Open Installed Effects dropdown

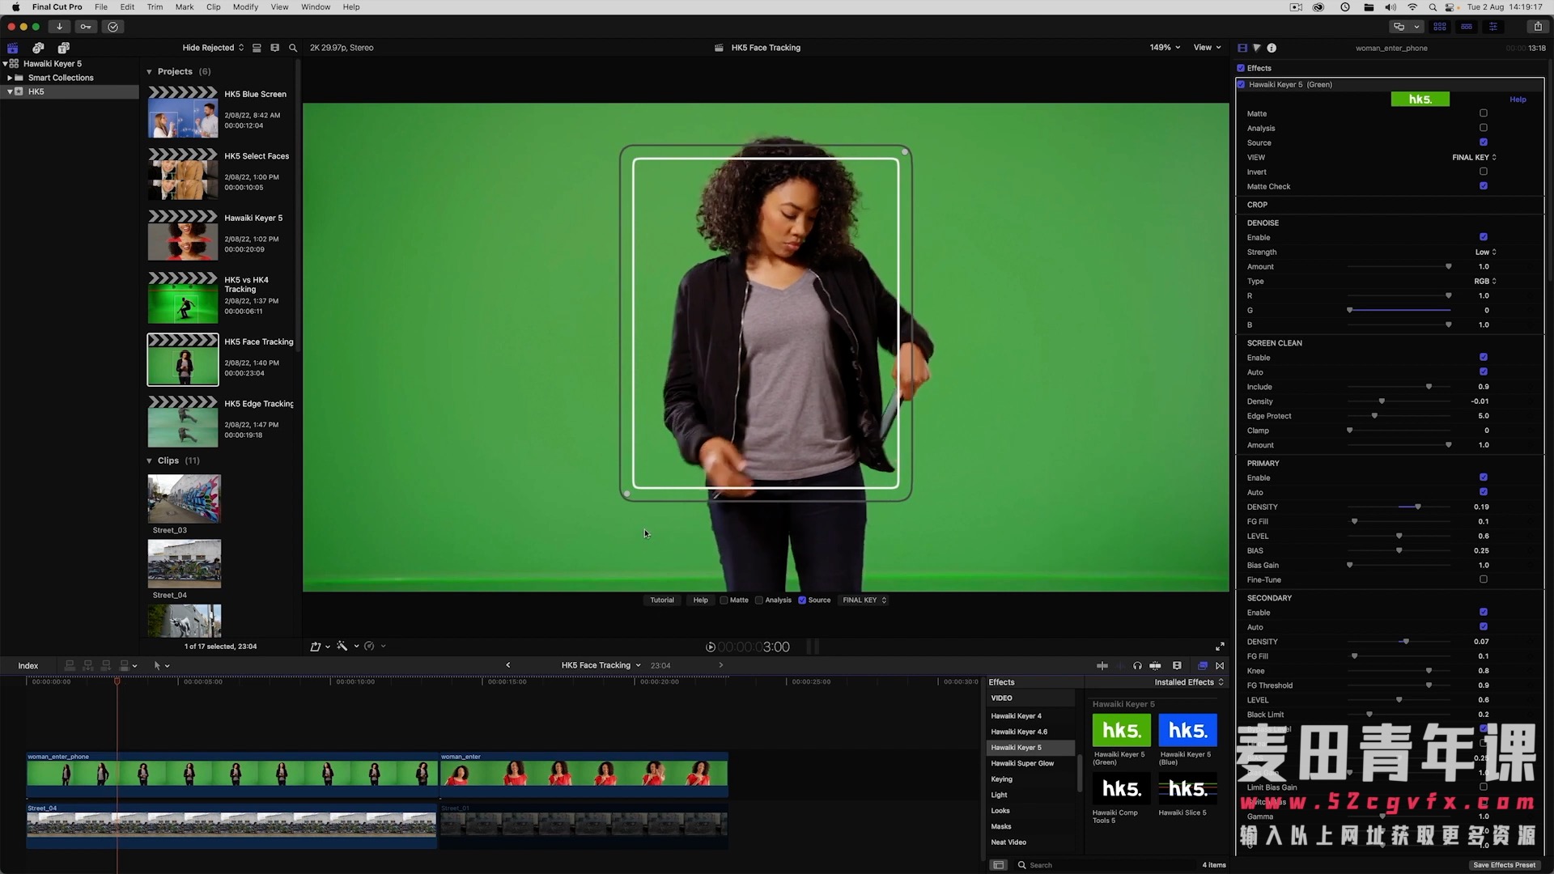[x=1189, y=682]
